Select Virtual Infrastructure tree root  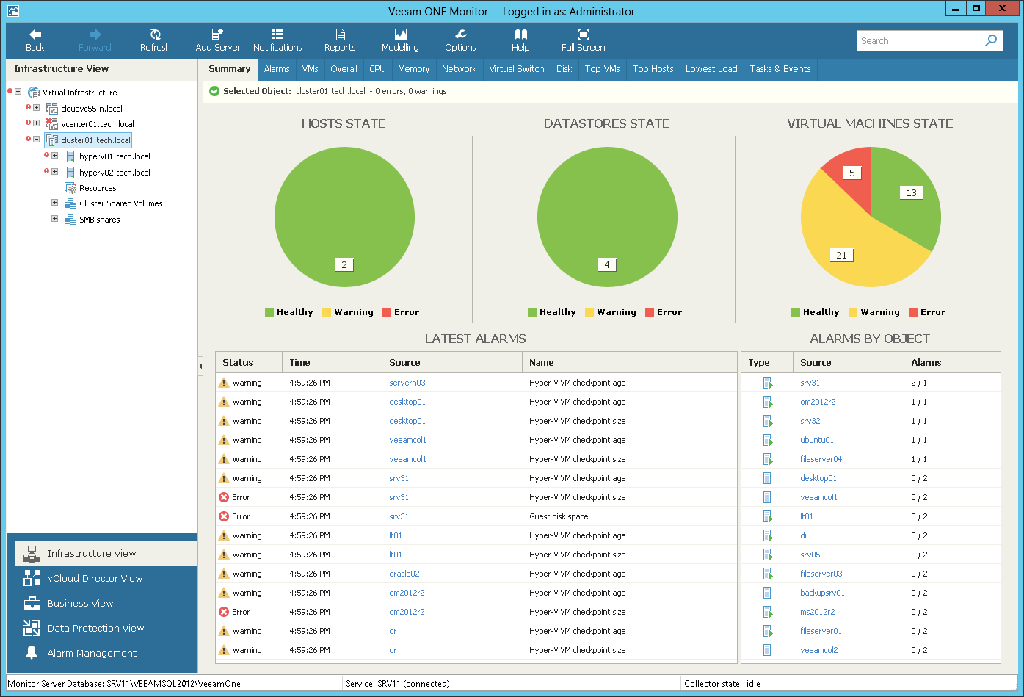point(79,93)
